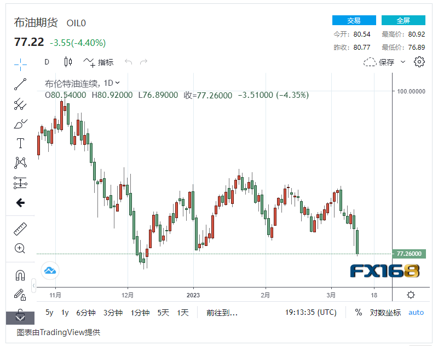Redo the chart action
The image size is (438, 346).
coord(143,62)
